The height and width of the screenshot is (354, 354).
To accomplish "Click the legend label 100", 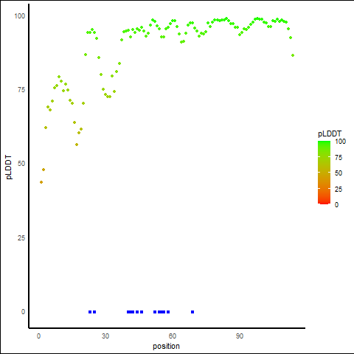I will [x=340, y=142].
